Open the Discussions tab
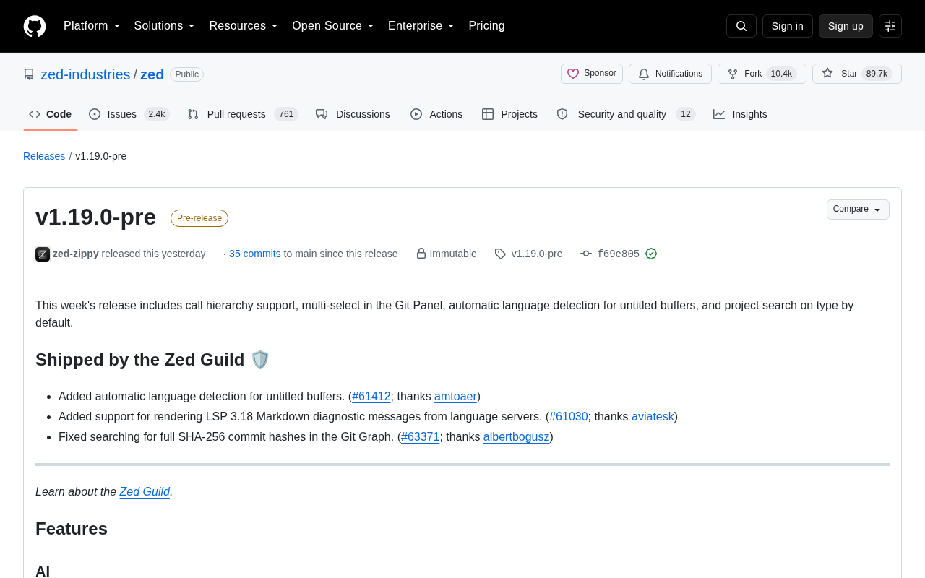 coord(353,114)
